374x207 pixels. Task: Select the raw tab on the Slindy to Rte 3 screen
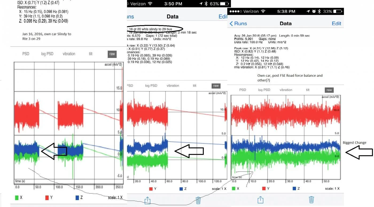coord(112,54)
